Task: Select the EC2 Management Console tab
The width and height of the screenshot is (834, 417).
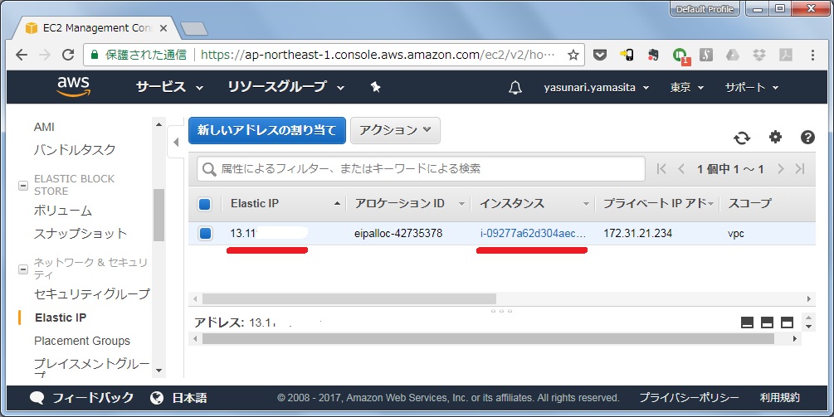Action: coord(95,27)
